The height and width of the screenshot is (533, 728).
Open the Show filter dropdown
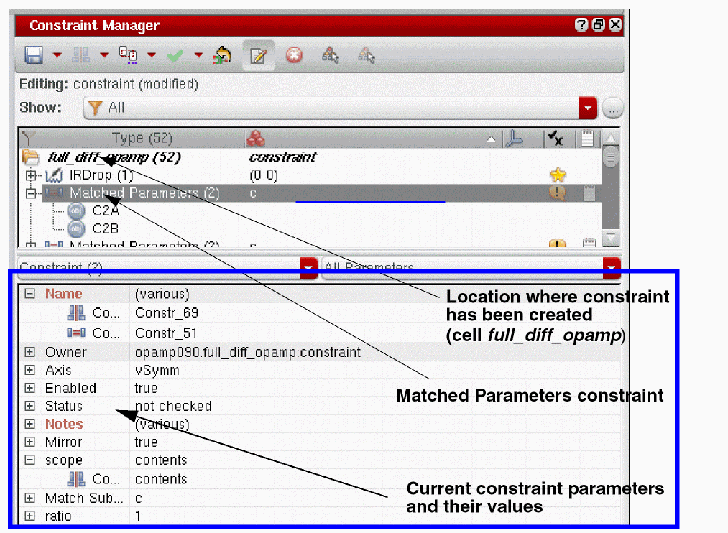[x=589, y=108]
